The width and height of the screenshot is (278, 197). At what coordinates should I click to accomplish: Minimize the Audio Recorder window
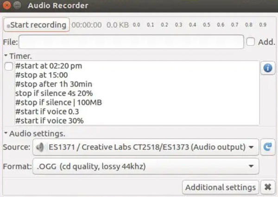pos(18,6)
